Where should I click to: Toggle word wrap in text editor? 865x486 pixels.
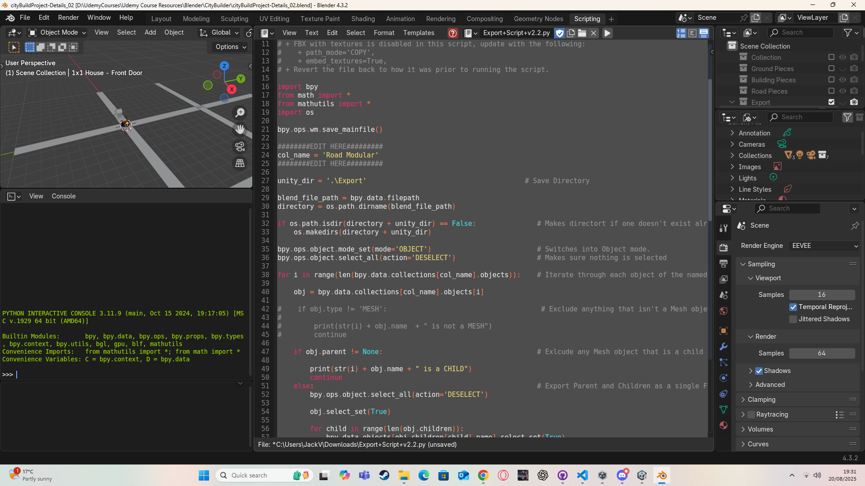click(x=692, y=33)
